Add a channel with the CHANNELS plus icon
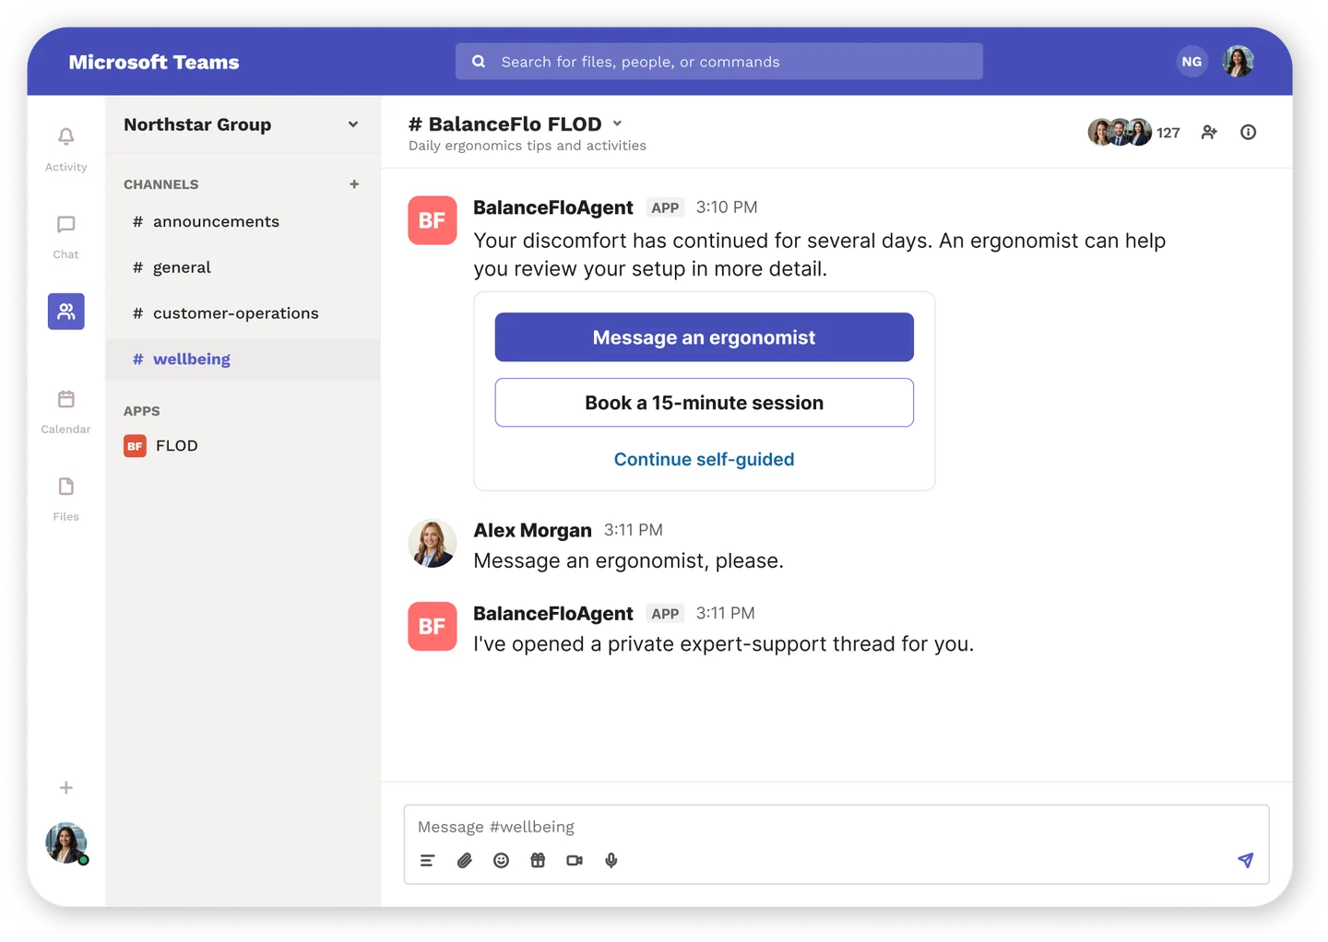The height and width of the screenshot is (942, 1328). point(354,184)
